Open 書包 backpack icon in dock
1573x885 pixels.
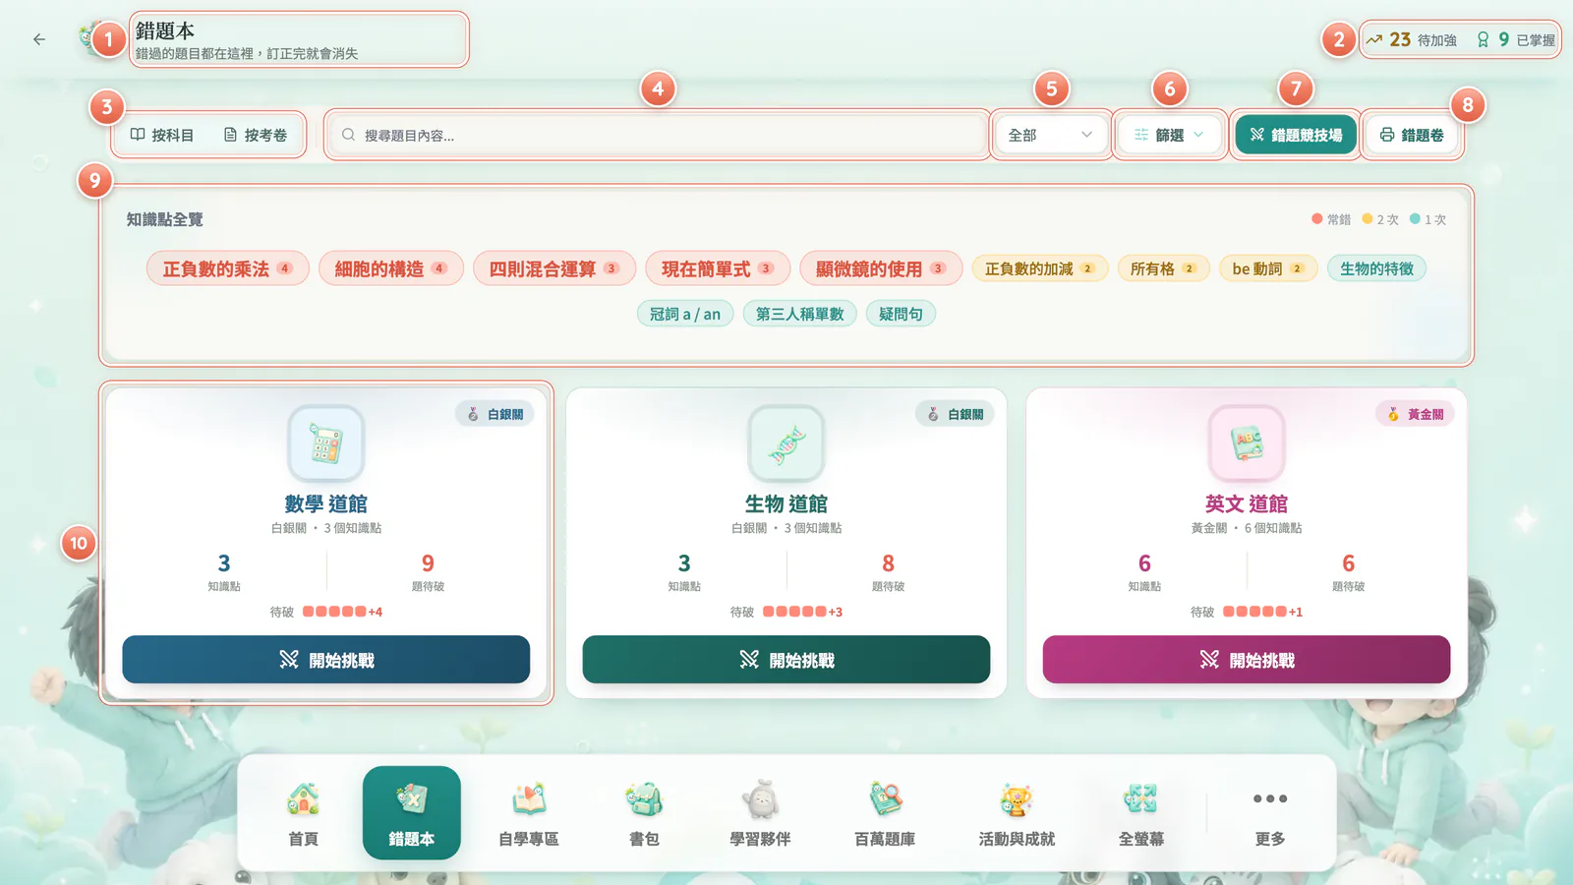644,813
